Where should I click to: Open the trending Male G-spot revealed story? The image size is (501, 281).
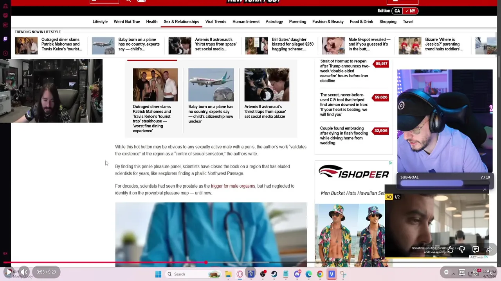click(369, 44)
